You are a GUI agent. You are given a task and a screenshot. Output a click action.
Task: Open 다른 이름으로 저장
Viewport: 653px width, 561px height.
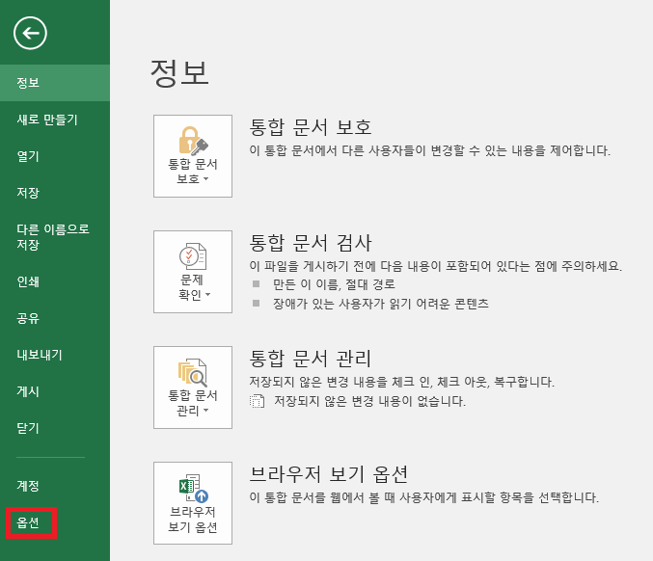(x=55, y=237)
